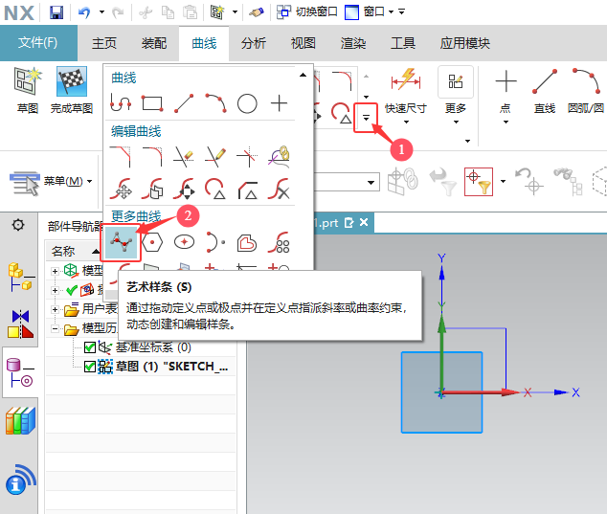Open the Web browser info sidebar icon
This screenshot has width=607, height=514.
(20, 480)
